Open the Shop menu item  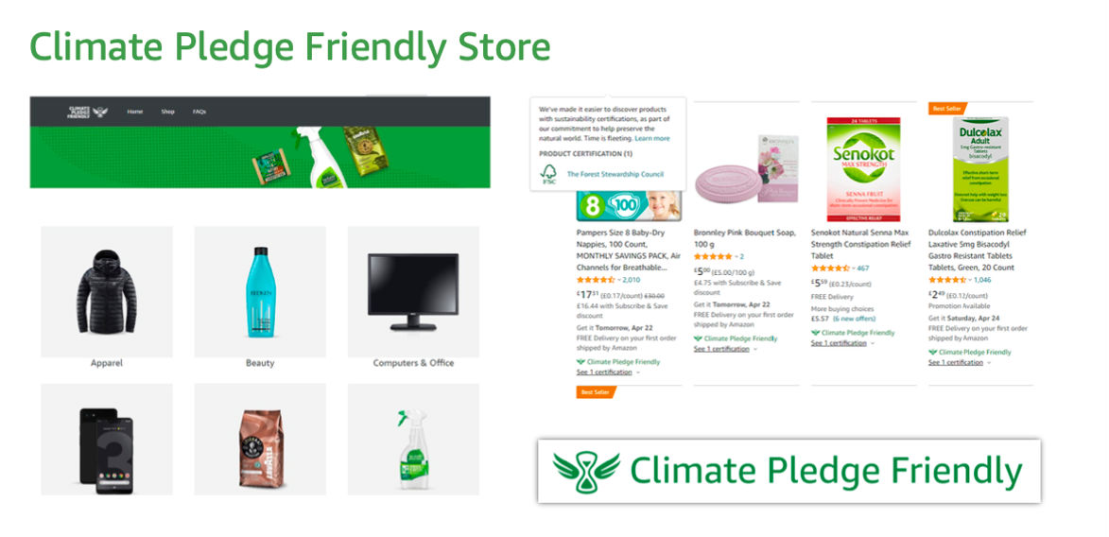167,112
